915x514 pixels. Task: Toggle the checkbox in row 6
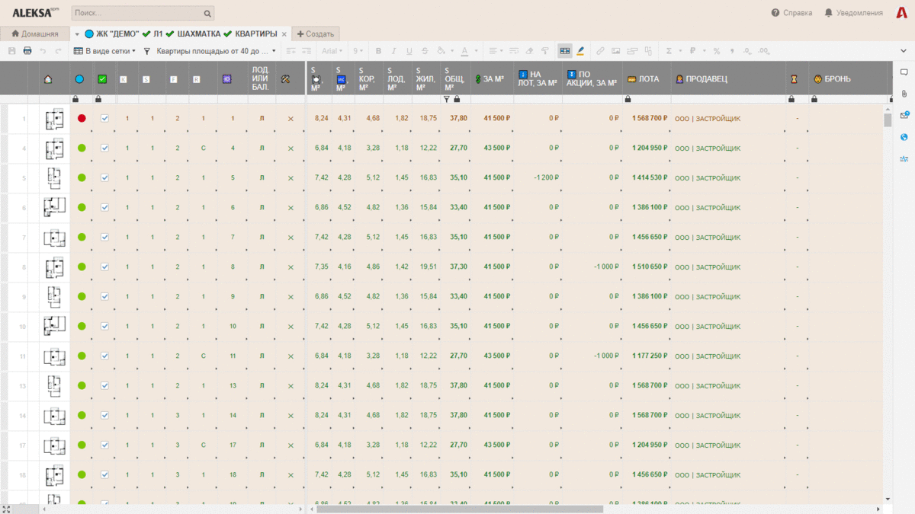(105, 207)
